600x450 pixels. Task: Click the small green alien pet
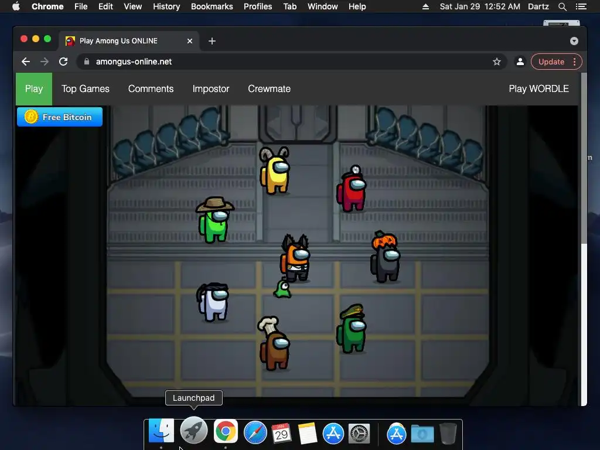(282, 289)
